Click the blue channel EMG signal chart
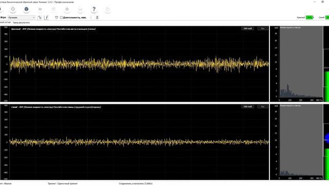 click(139, 142)
